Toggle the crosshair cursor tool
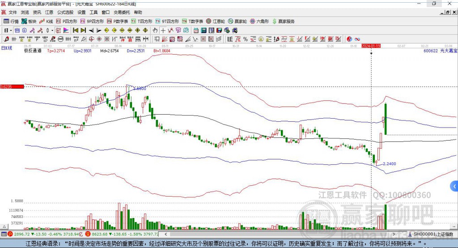Image resolution: width=458 pixels, height=248 pixels. tap(163, 30)
